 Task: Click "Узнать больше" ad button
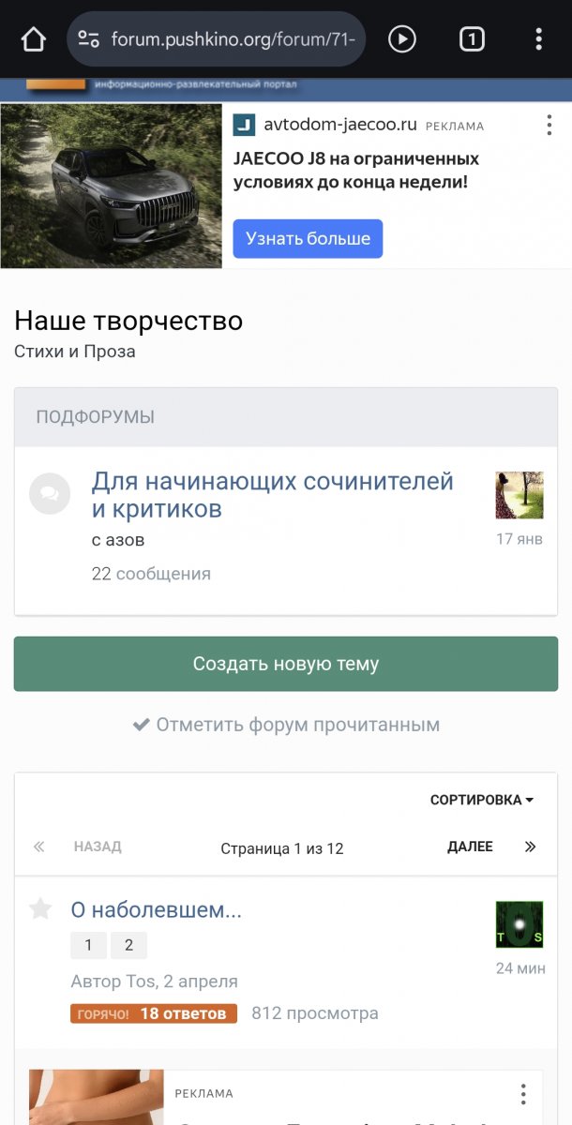(308, 239)
